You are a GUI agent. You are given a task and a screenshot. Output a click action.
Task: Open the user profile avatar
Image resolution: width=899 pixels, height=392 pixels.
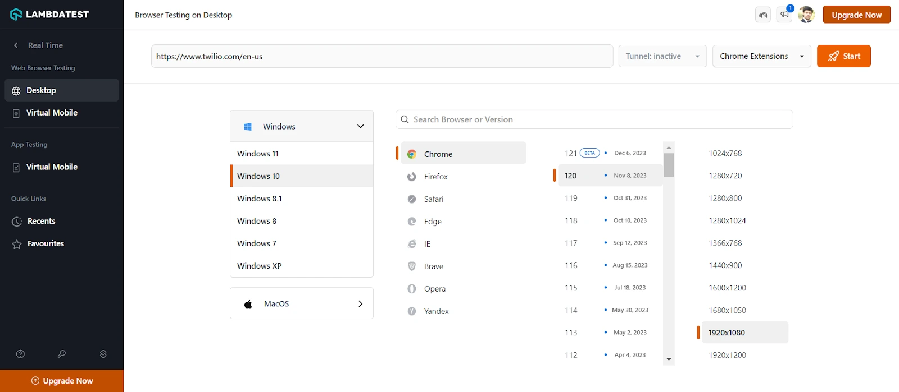click(x=806, y=15)
